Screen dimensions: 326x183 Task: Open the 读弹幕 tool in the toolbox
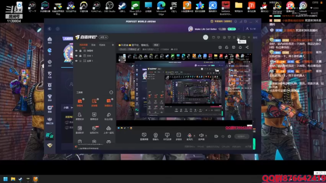click(x=94, y=102)
